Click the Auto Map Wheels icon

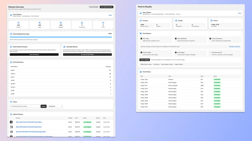coord(64,47)
